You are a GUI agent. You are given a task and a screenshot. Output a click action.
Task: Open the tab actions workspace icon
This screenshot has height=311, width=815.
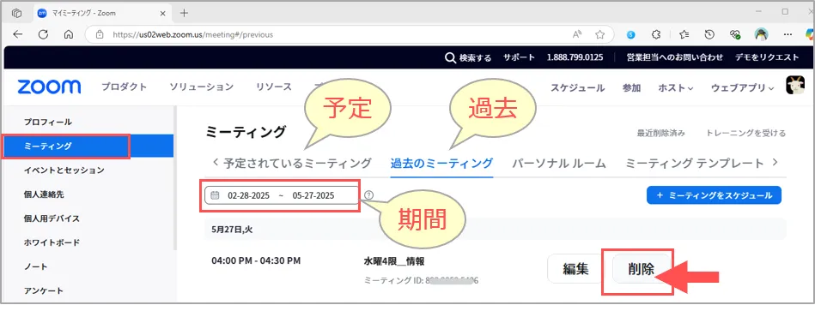click(16, 13)
